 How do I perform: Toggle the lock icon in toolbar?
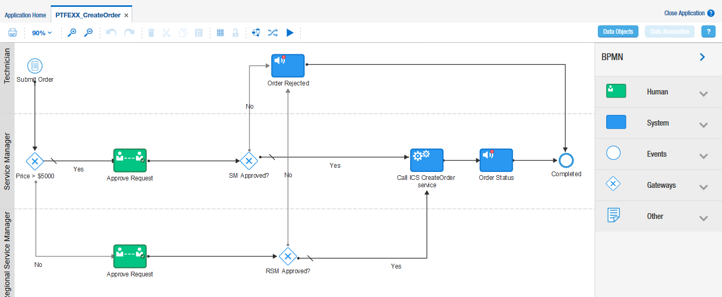coord(235,33)
